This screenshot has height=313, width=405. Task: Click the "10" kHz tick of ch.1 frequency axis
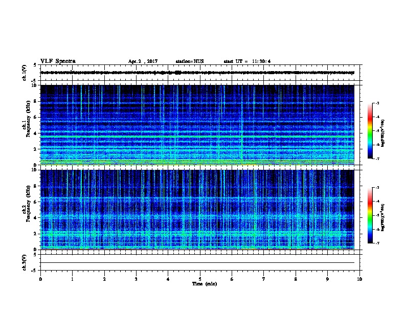(34, 85)
